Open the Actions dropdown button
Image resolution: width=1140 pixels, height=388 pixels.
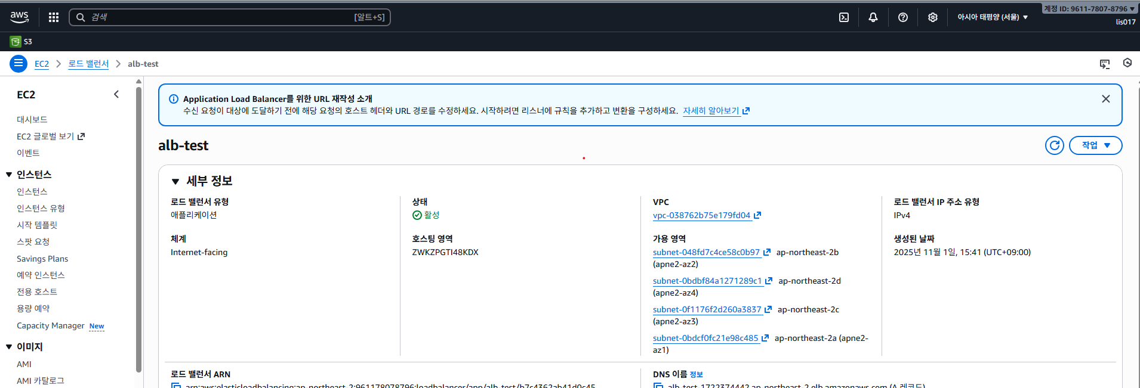pos(1095,145)
